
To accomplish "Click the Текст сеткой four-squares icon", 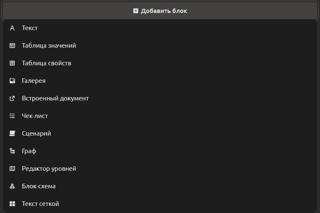I will pyautogui.click(x=12, y=204).
